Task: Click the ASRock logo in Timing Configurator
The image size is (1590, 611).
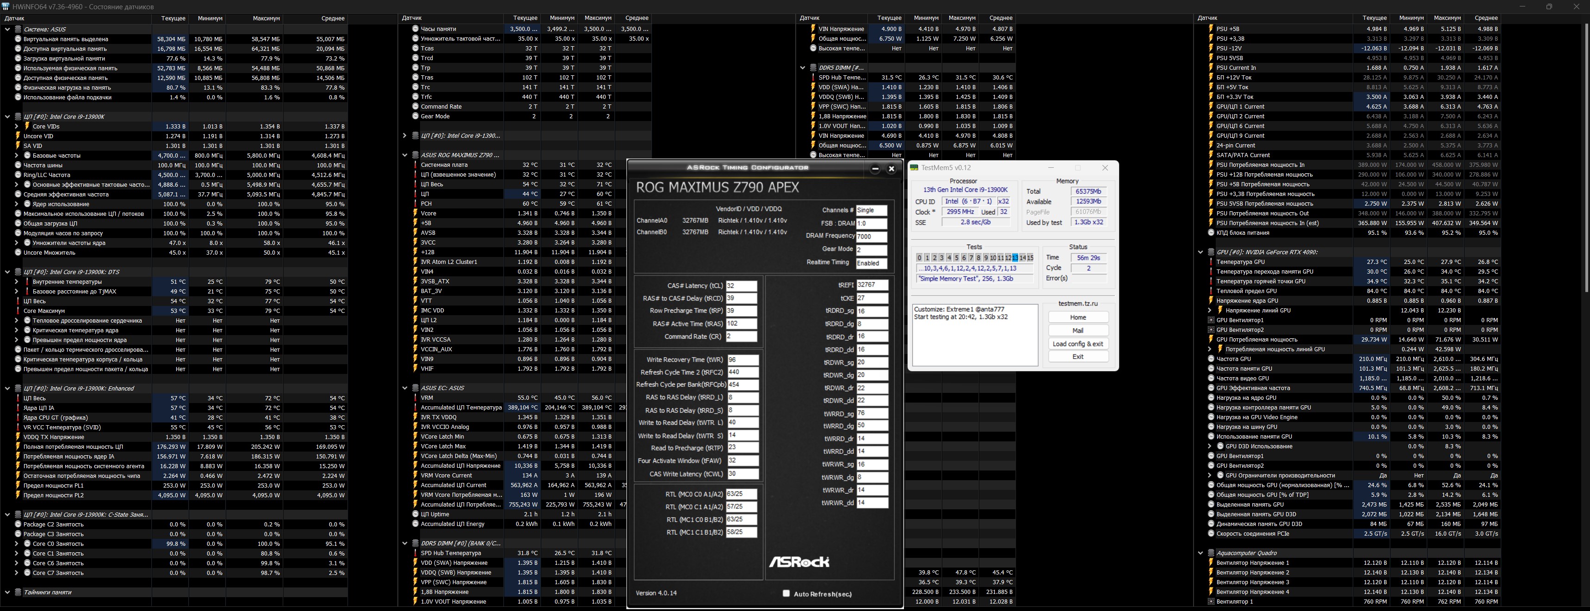Action: [799, 562]
